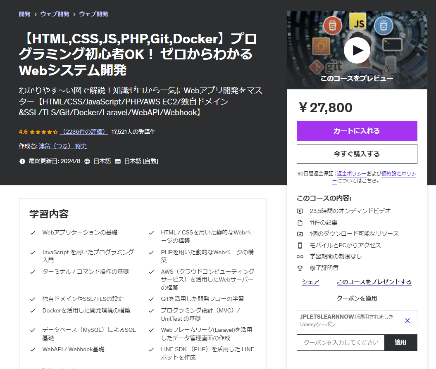Click the downloadable resource icon

tap(299, 234)
